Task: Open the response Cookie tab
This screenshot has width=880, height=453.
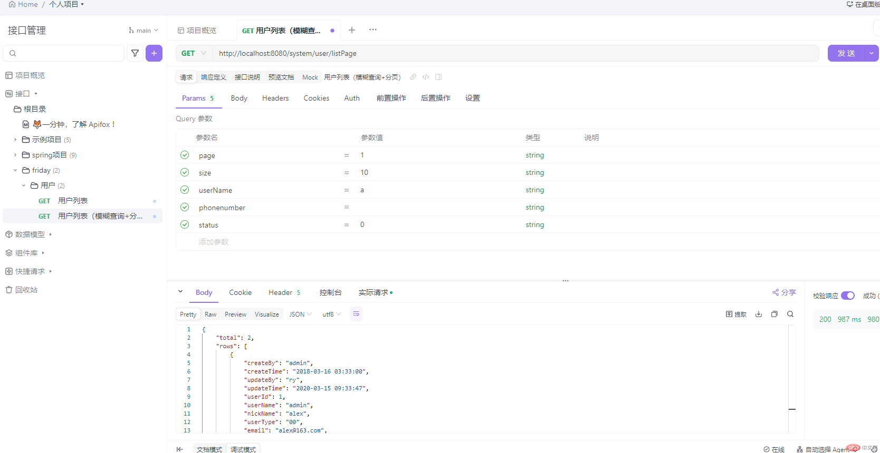Action: click(x=240, y=292)
